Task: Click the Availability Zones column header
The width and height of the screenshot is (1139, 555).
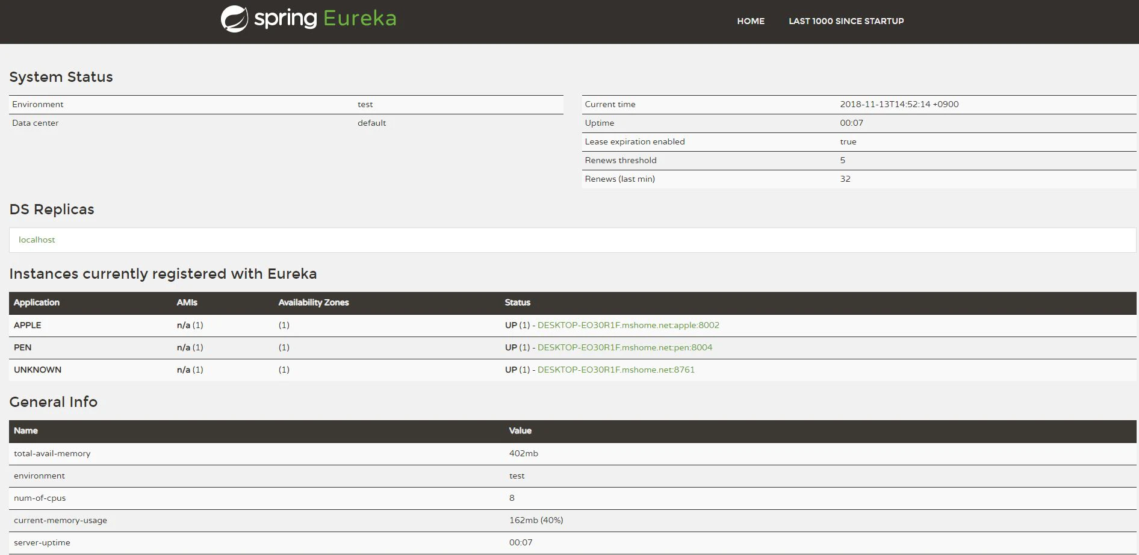Action: click(x=314, y=302)
